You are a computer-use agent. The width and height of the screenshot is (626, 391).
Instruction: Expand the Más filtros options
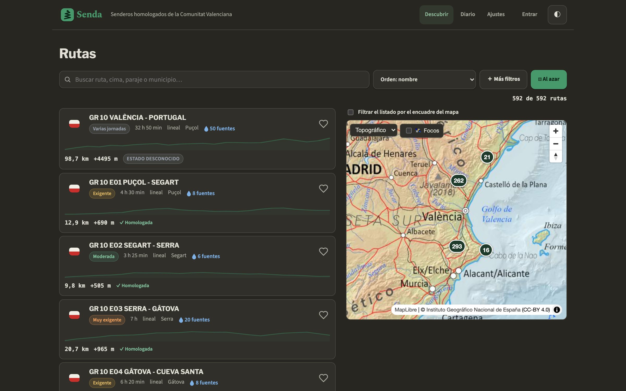pos(503,79)
